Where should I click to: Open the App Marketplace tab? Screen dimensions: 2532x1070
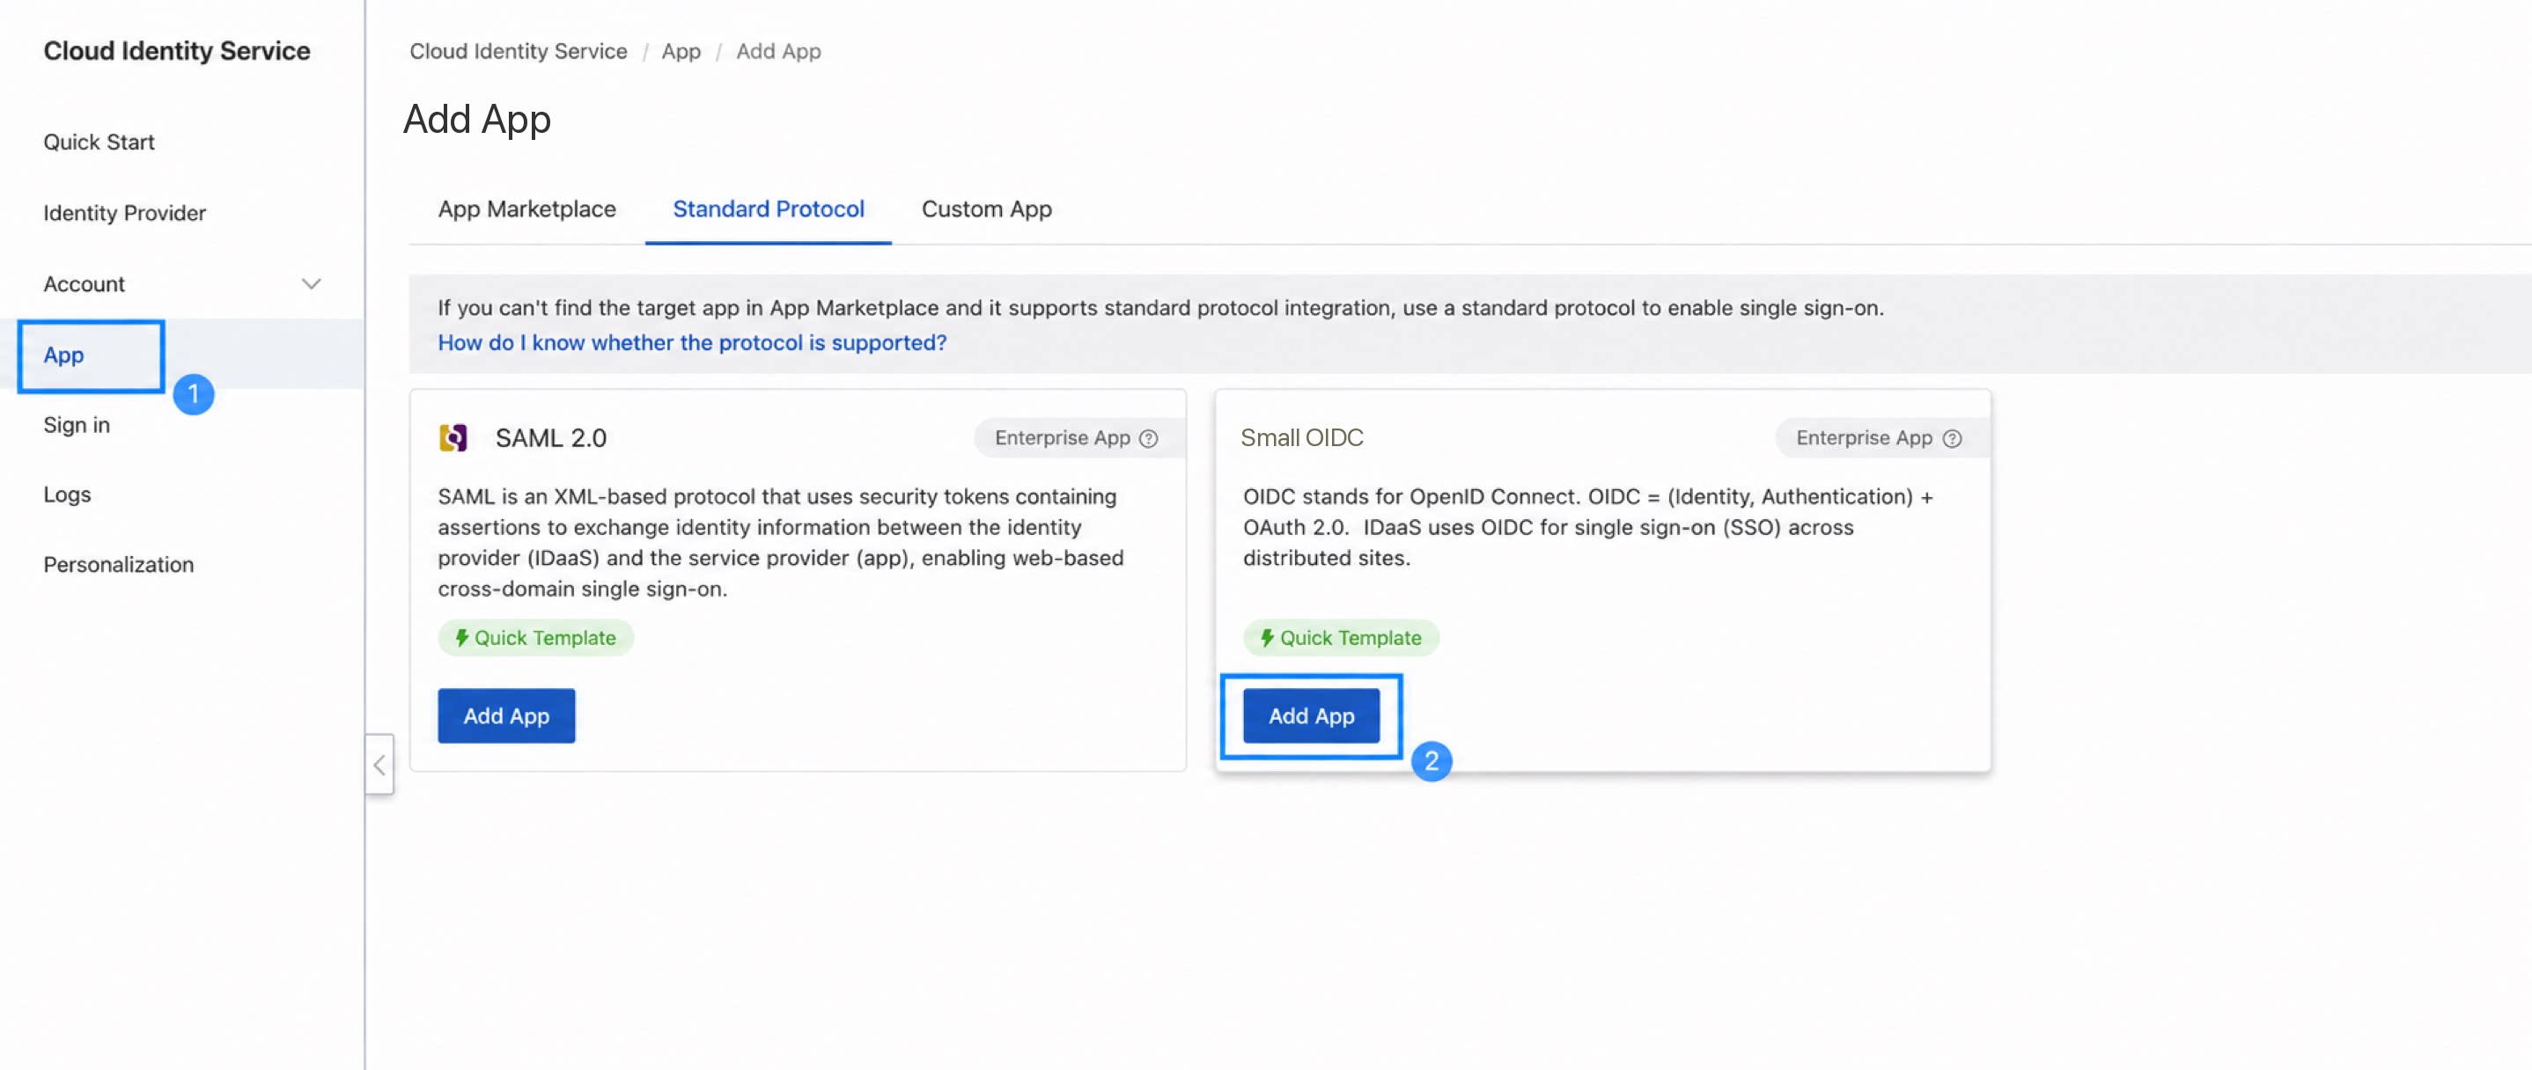(526, 209)
